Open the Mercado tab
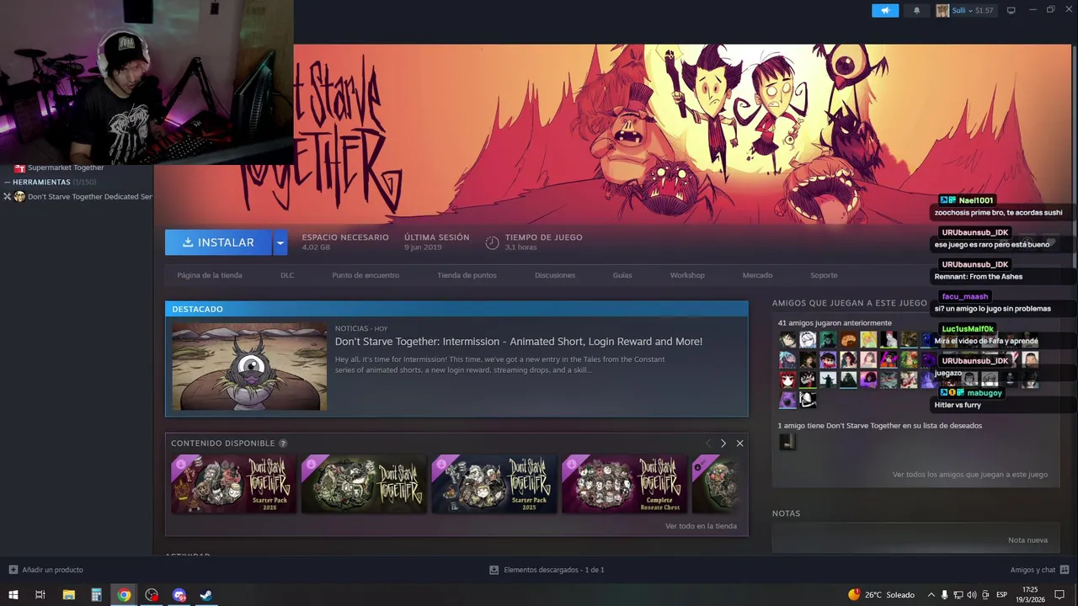Image resolution: width=1078 pixels, height=606 pixels. 757,275
